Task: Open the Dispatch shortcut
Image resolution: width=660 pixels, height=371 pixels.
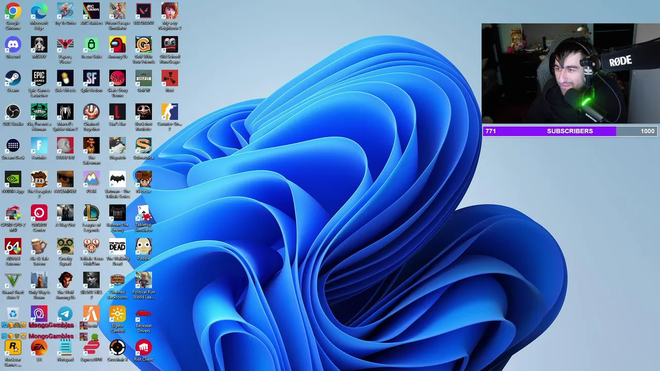Action: point(118,146)
